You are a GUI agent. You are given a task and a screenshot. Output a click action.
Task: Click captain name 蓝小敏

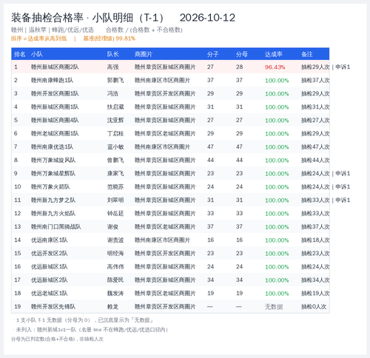click(115, 147)
